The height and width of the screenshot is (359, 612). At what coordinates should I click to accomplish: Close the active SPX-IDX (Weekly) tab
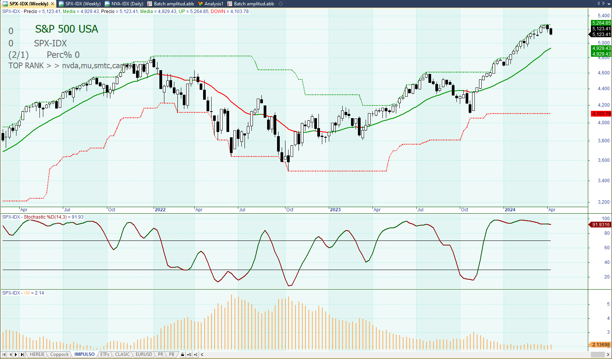(x=53, y=4)
